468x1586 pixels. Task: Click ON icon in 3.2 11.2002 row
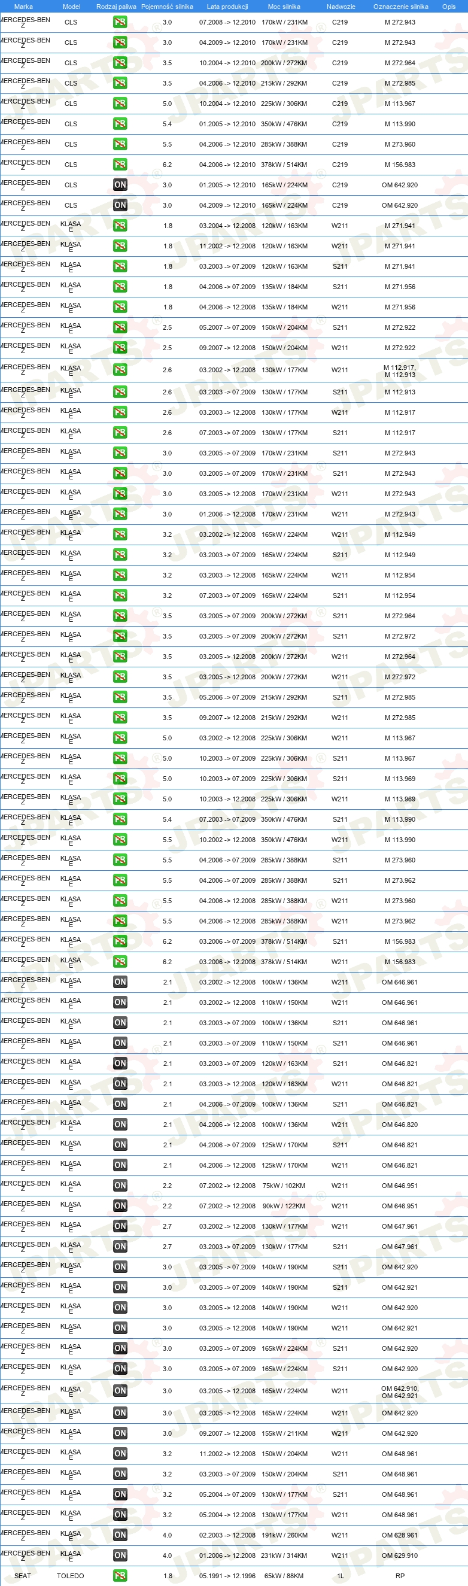point(120,1454)
